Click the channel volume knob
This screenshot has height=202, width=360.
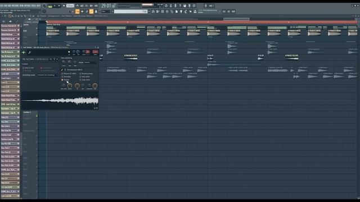pos(78,52)
